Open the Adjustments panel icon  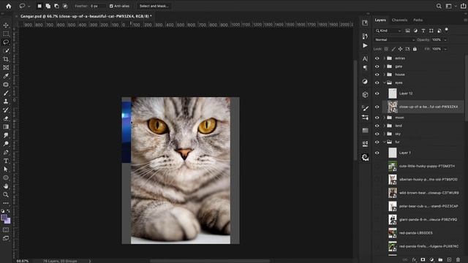(x=365, y=81)
